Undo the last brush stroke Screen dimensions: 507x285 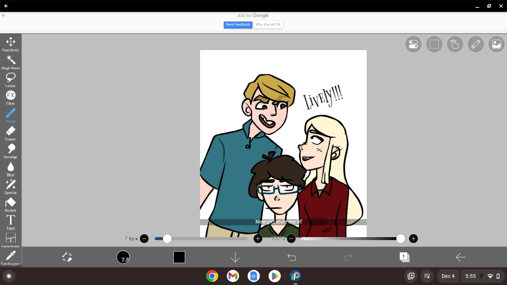click(x=292, y=257)
